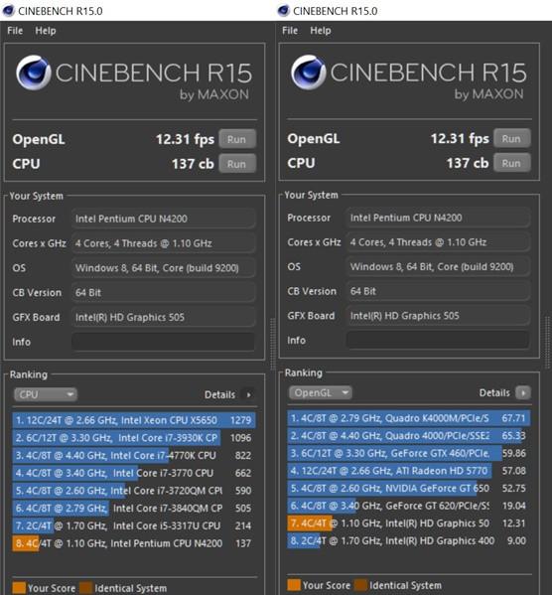
Task: Open File menu in right window
Action: tap(290, 31)
